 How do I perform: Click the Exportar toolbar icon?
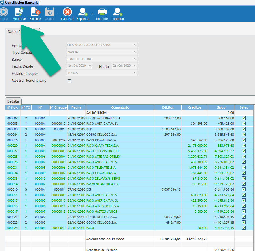[x=83, y=12]
